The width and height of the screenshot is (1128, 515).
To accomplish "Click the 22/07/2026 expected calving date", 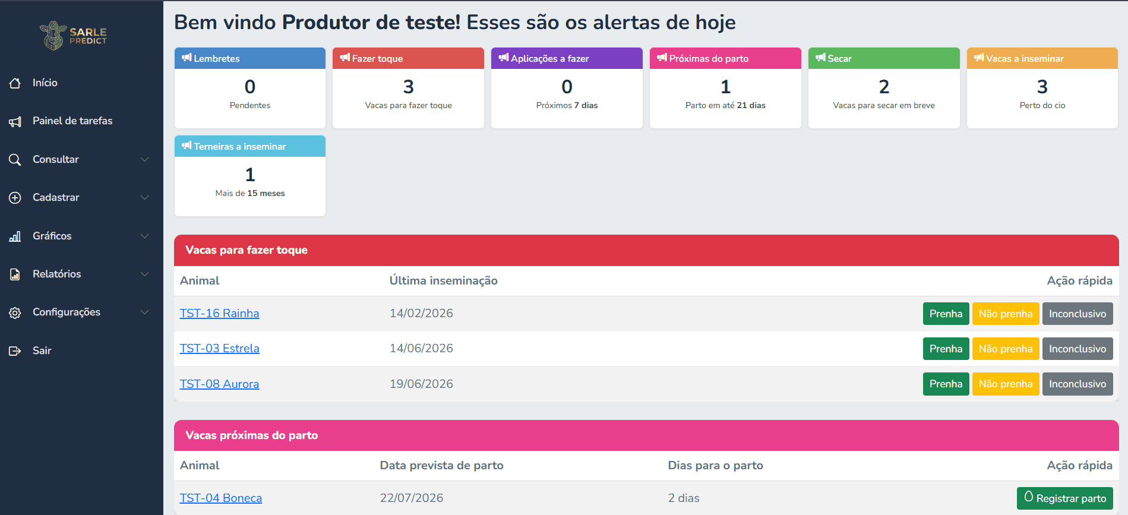I will [x=412, y=498].
